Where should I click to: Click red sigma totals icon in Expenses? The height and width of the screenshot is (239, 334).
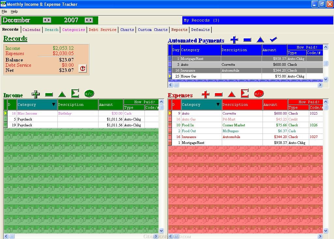click(x=245, y=93)
